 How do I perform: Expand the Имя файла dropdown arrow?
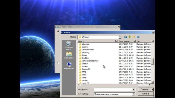coord(134,90)
